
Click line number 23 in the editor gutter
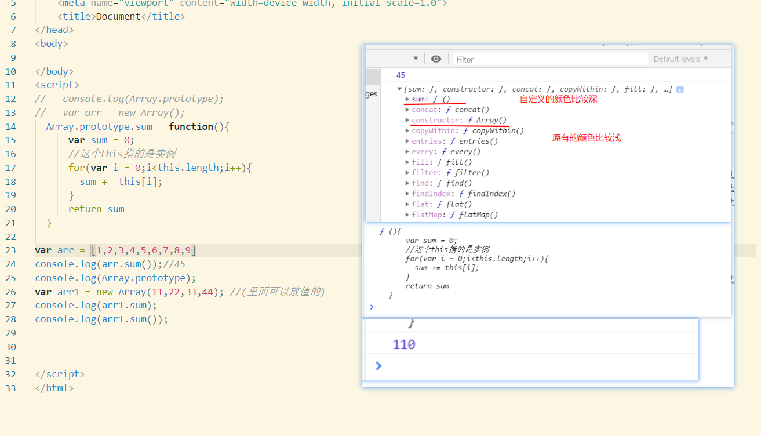(10, 250)
